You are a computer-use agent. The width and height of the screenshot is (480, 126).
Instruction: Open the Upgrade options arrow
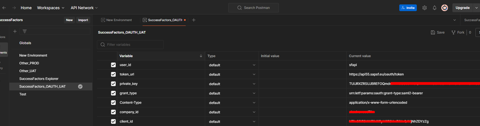(476, 8)
